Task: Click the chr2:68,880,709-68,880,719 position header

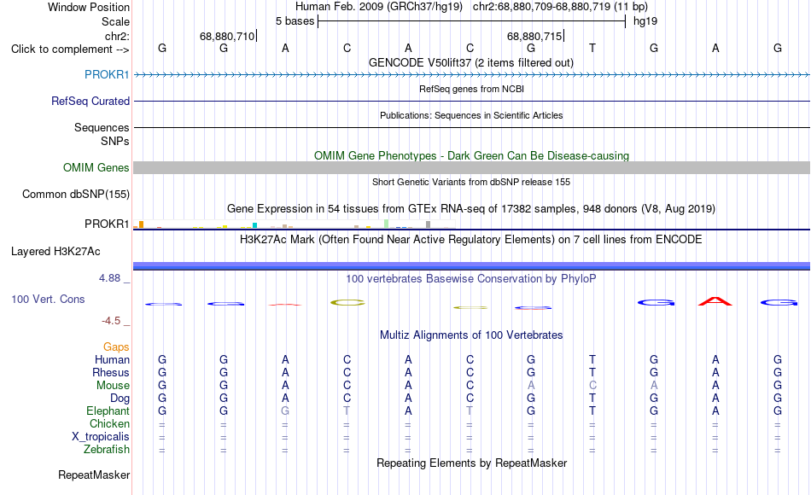Action: [x=560, y=7]
